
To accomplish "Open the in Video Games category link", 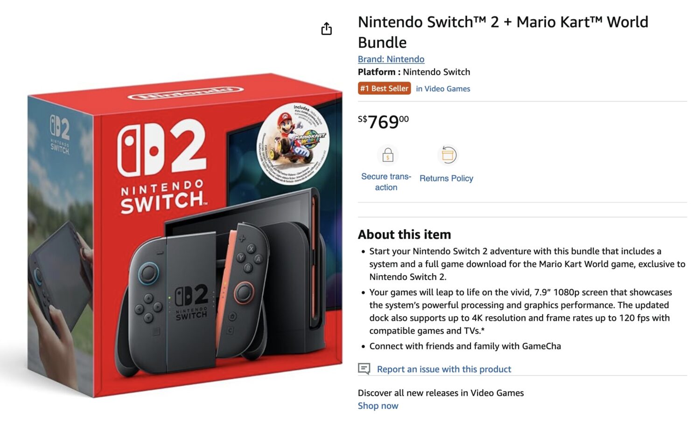I will 443,89.
